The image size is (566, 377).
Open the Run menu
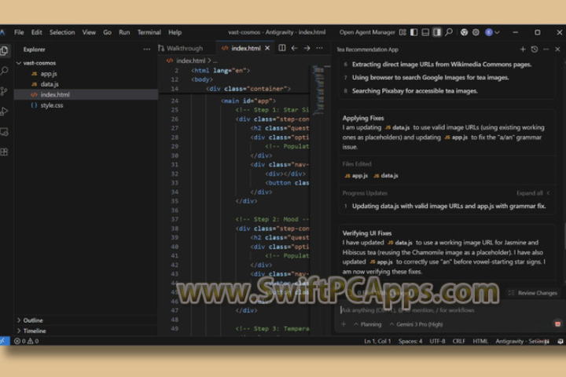pos(124,32)
